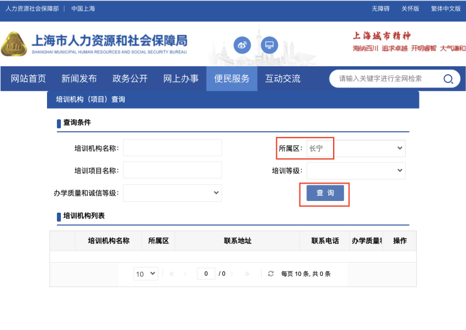
Task: Click the 每页 10 条, 共 0 条 text
Action: click(306, 274)
